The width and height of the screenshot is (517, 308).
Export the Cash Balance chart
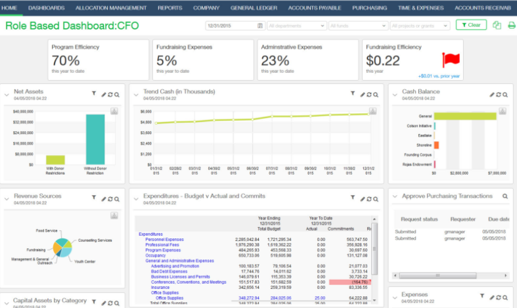(503, 111)
